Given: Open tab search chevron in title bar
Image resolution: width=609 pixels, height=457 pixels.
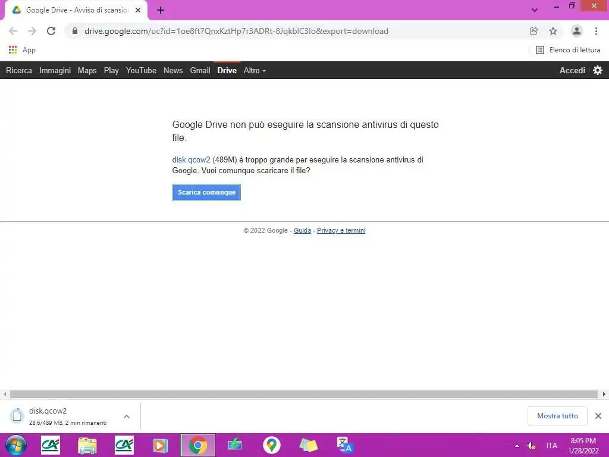Looking at the screenshot, I should click(x=535, y=10).
